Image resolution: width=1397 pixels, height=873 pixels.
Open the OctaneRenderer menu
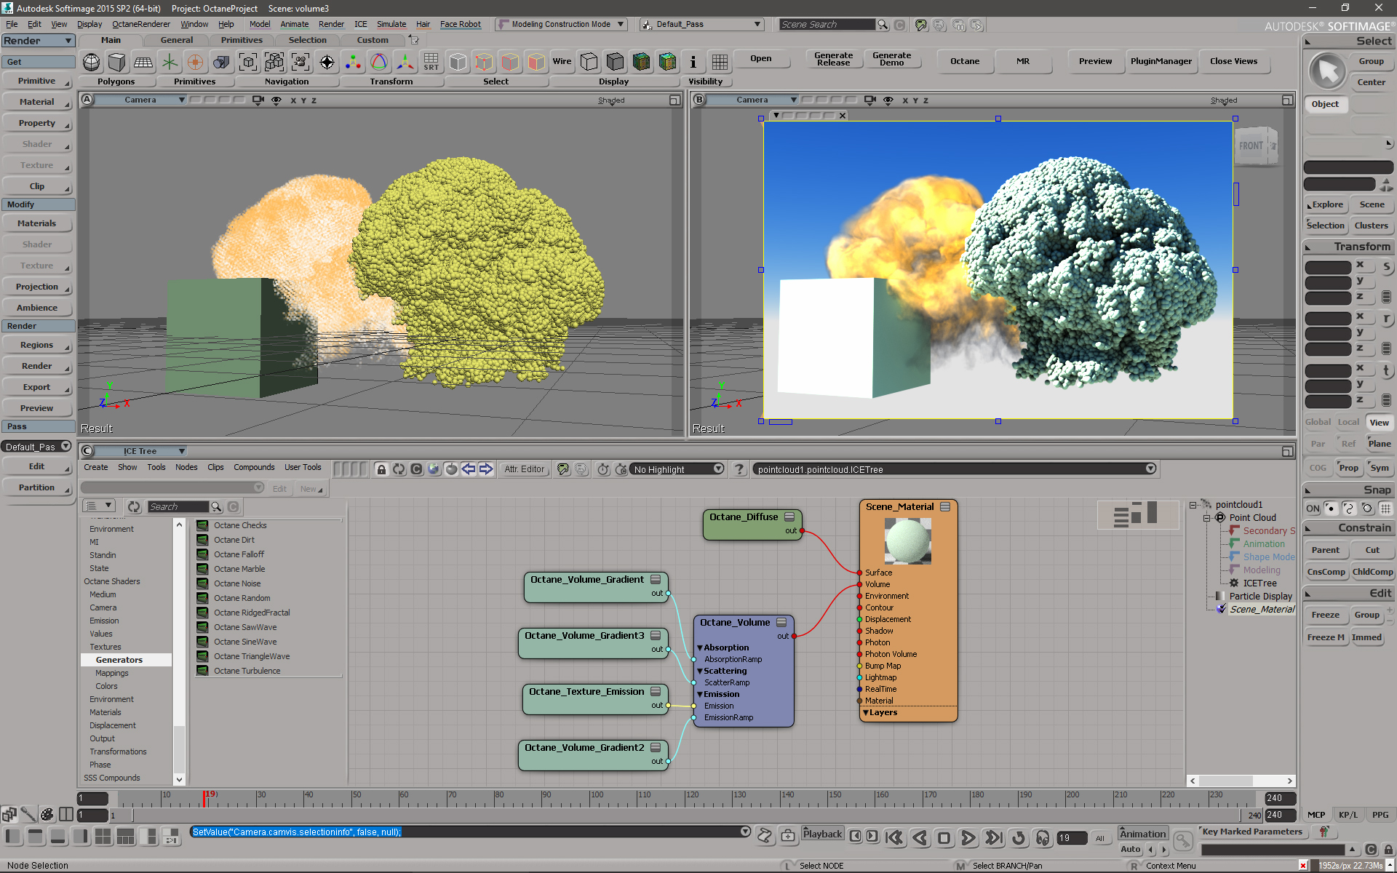[x=141, y=24]
